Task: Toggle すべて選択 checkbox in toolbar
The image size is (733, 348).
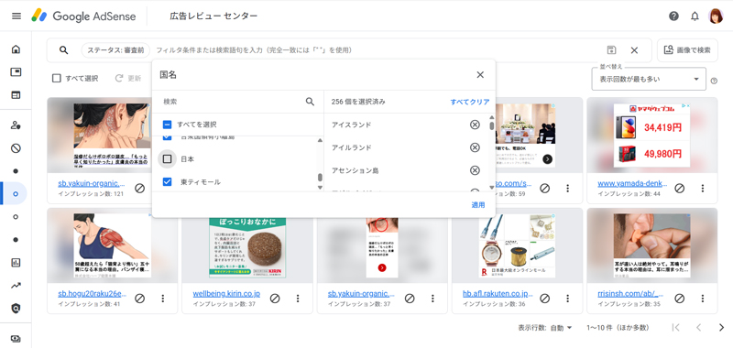Action: click(57, 79)
